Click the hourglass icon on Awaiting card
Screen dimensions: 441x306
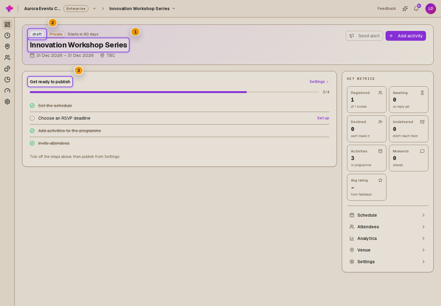point(422,93)
